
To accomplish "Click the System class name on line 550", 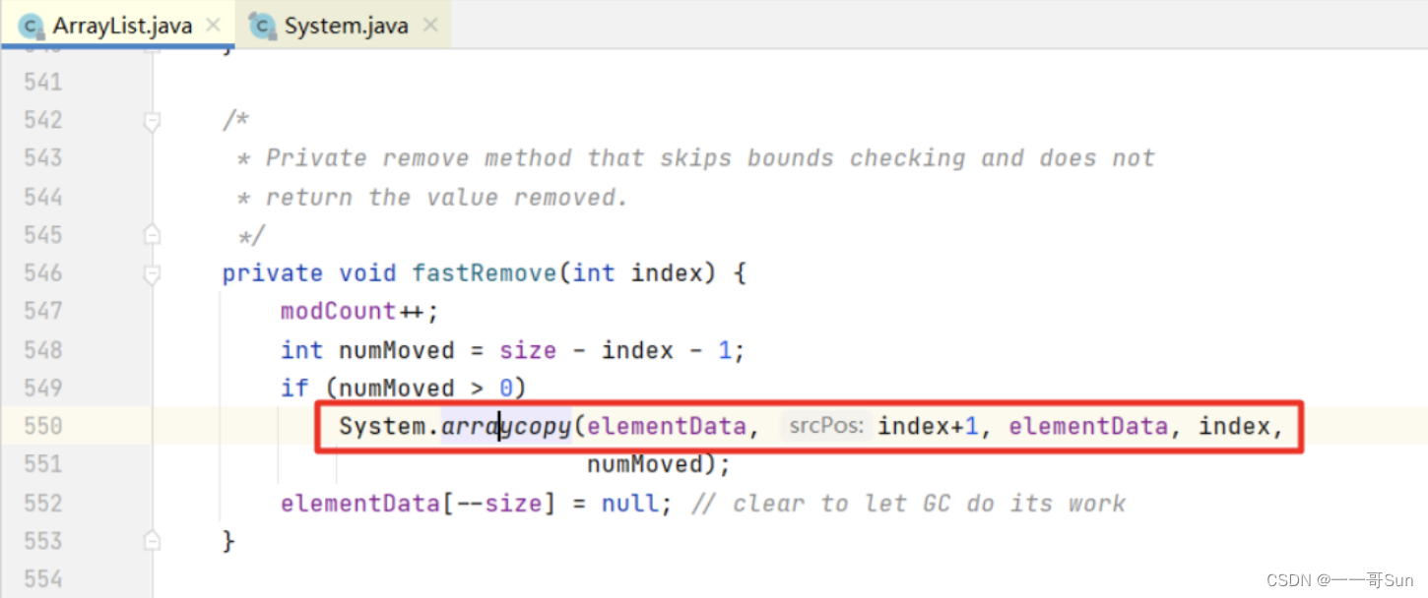I will tap(382, 427).
